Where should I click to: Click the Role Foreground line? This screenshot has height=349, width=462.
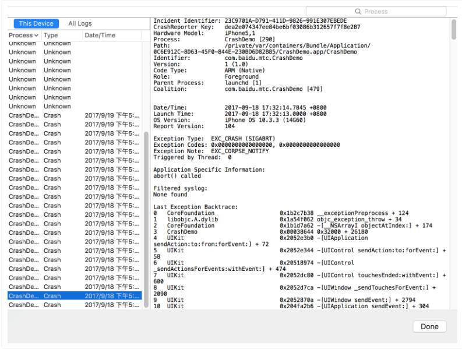pyautogui.click(x=206, y=76)
